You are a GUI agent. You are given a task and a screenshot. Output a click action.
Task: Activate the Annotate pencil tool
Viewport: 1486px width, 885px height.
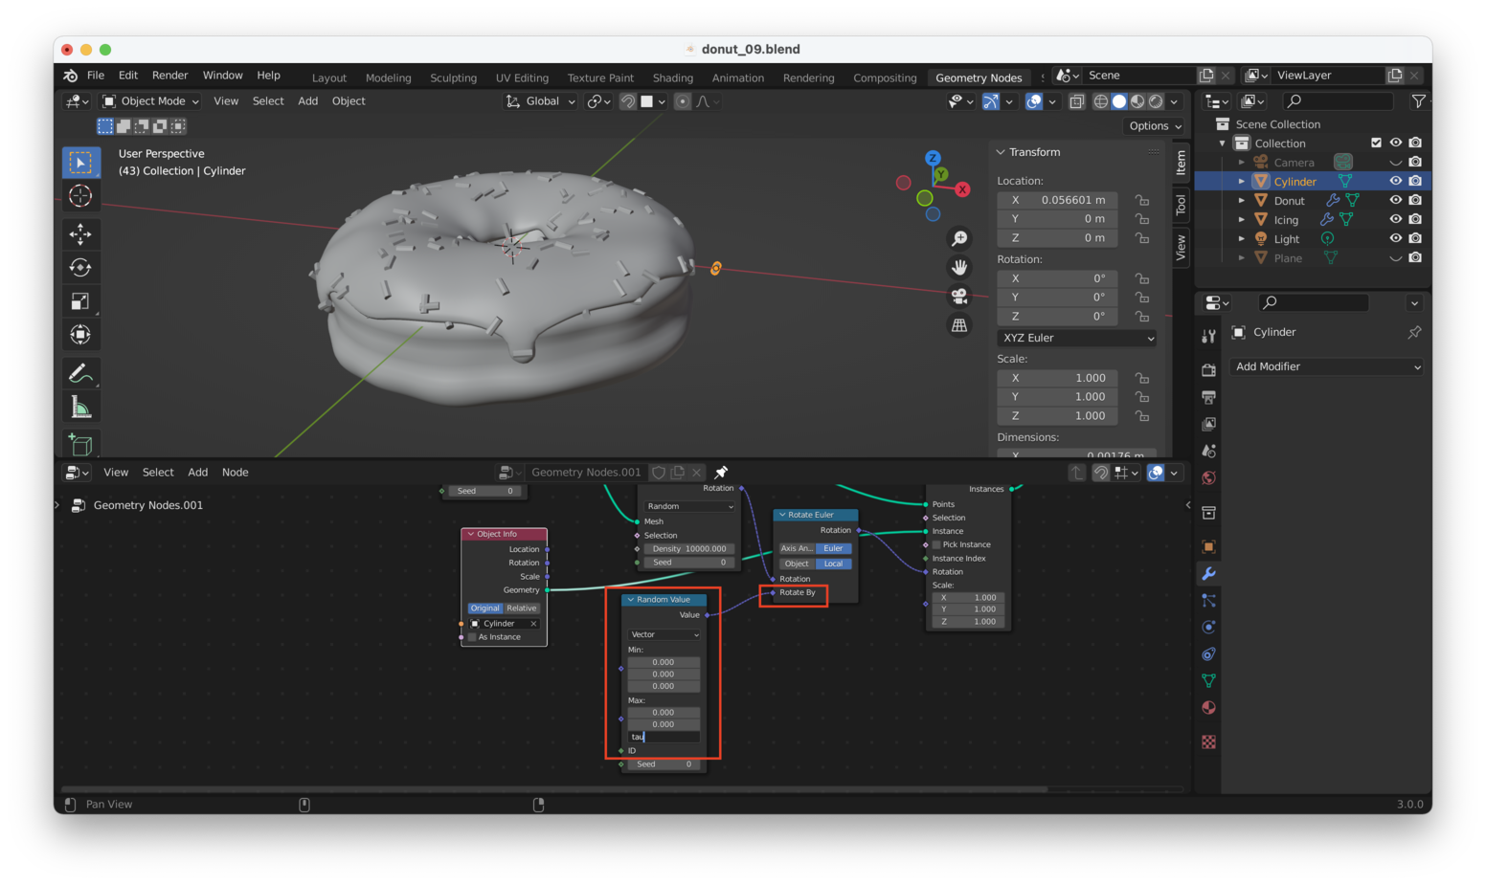80,373
